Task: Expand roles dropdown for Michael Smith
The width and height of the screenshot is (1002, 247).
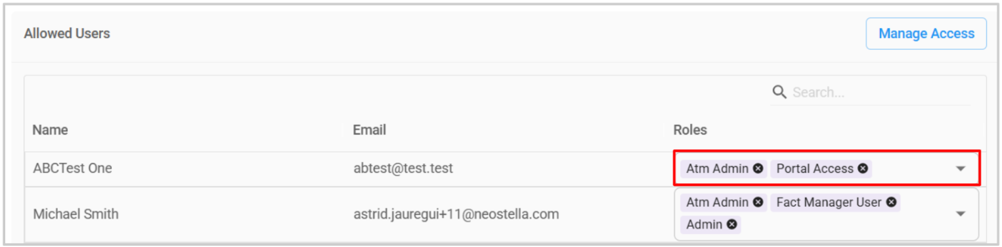Action: click(961, 213)
